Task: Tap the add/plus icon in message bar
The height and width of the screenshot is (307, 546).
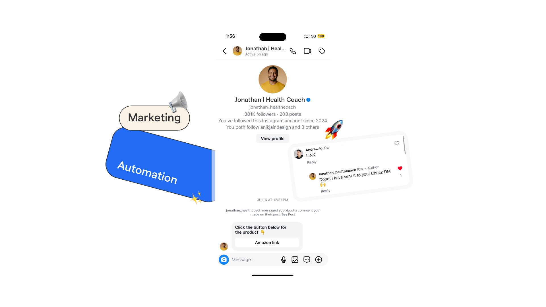Action: (319, 260)
